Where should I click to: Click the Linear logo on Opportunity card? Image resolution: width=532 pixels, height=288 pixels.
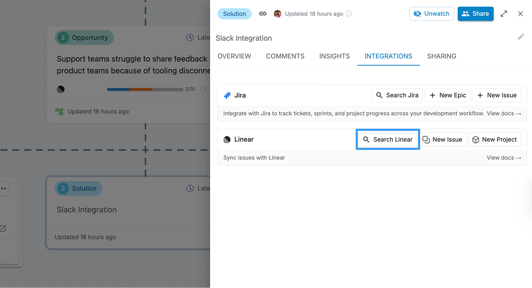click(x=61, y=90)
